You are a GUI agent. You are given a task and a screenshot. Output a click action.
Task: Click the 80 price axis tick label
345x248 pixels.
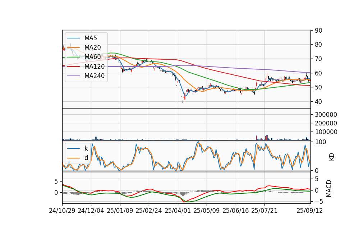pyautogui.click(x=318, y=45)
